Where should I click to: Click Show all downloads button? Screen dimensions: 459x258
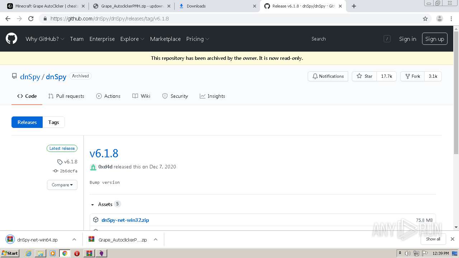pyautogui.click(x=433, y=239)
